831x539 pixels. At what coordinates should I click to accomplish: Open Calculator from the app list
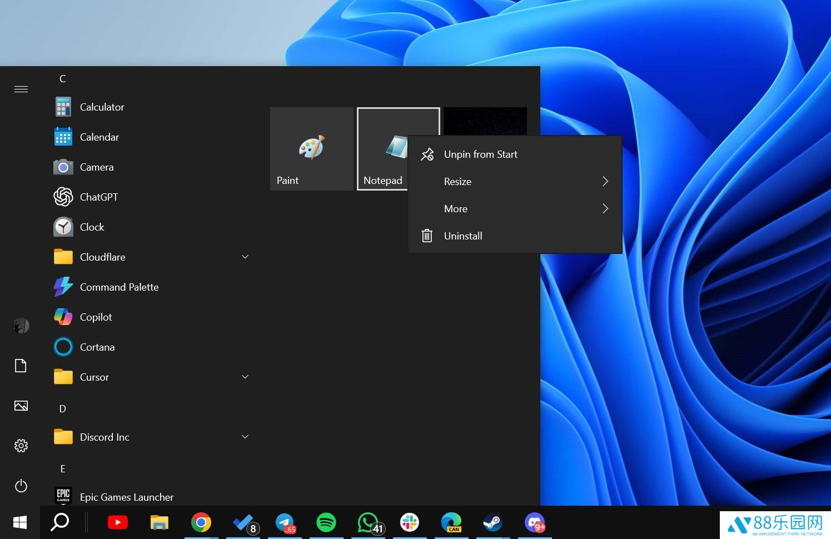click(x=102, y=107)
